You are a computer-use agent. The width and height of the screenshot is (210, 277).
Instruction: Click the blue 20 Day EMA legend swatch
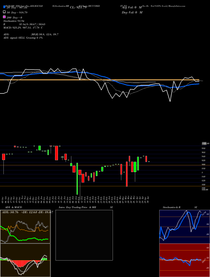4,8
